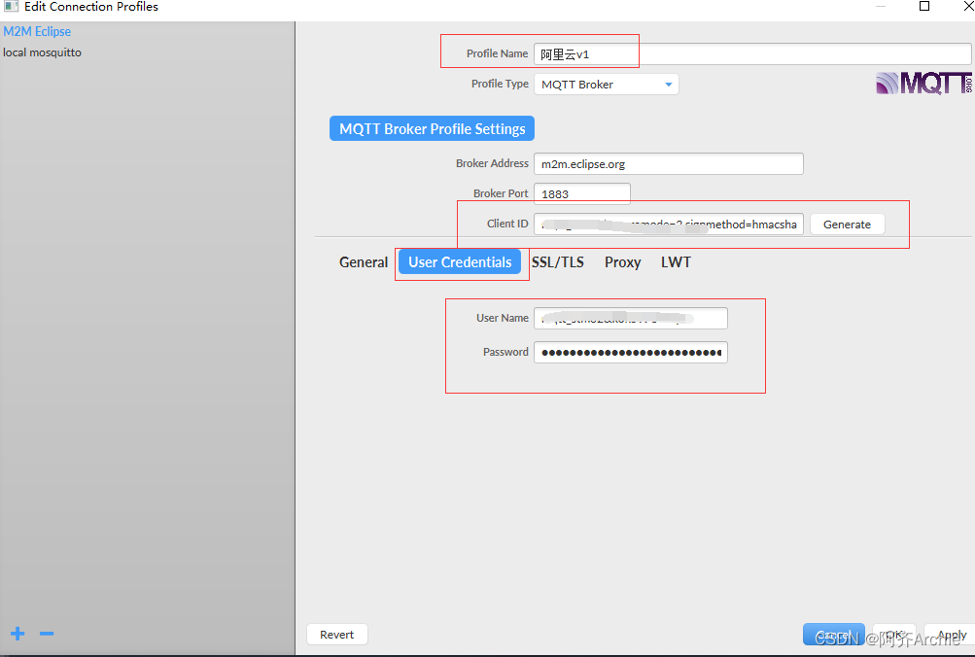This screenshot has height=657, width=975.
Task: Generate a new Client ID
Action: 847,225
